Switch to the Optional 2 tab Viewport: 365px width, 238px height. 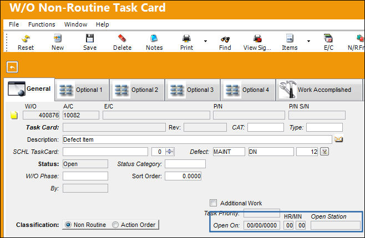(138, 90)
